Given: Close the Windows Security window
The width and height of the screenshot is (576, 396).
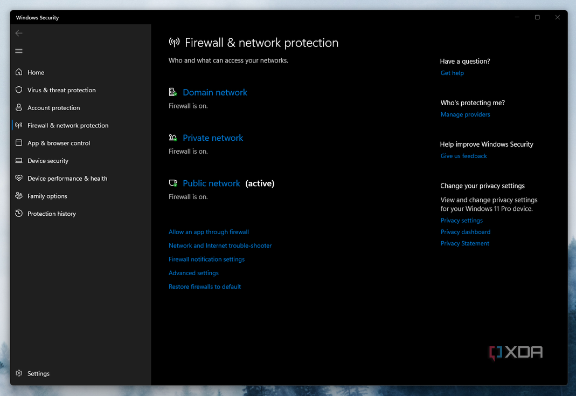Looking at the screenshot, I should point(557,17).
